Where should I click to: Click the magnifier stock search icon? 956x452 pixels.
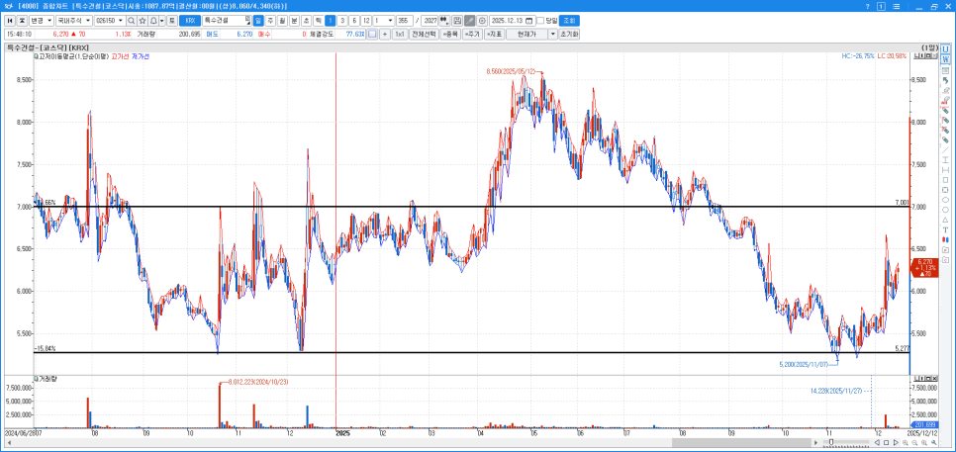[x=133, y=20]
